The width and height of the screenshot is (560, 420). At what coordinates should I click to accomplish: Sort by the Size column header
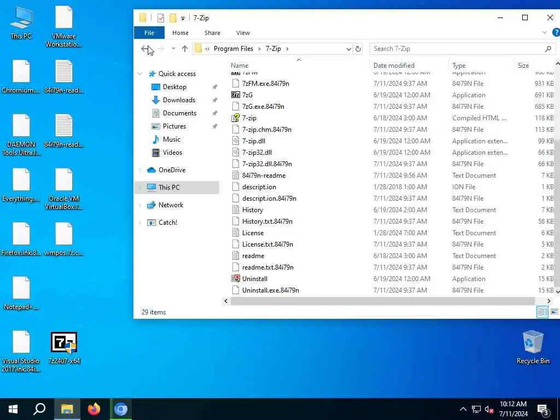pos(523,66)
